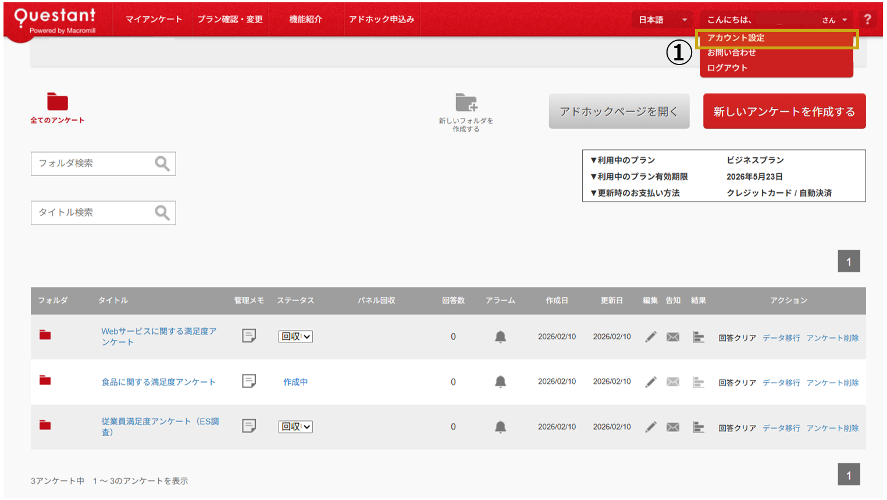Click アンケート削除 link for 食品 survey
This screenshot has height=500, width=887.
tap(832, 383)
